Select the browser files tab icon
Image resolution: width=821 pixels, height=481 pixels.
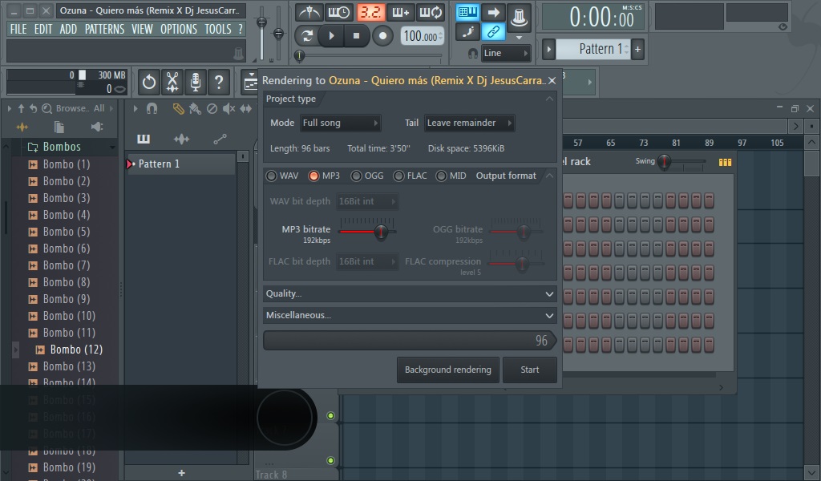(59, 127)
